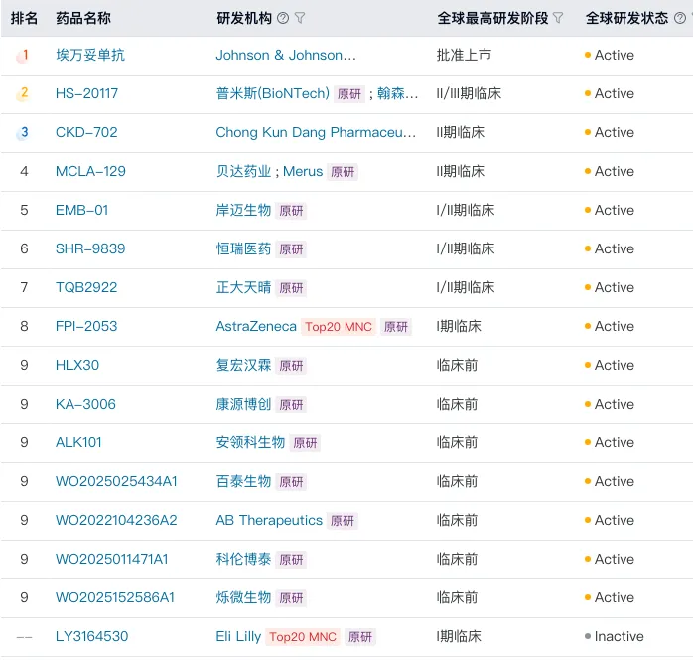693x660 pixels.
Task: Click the help icon beside 研发机构 header
Action: click(x=283, y=18)
